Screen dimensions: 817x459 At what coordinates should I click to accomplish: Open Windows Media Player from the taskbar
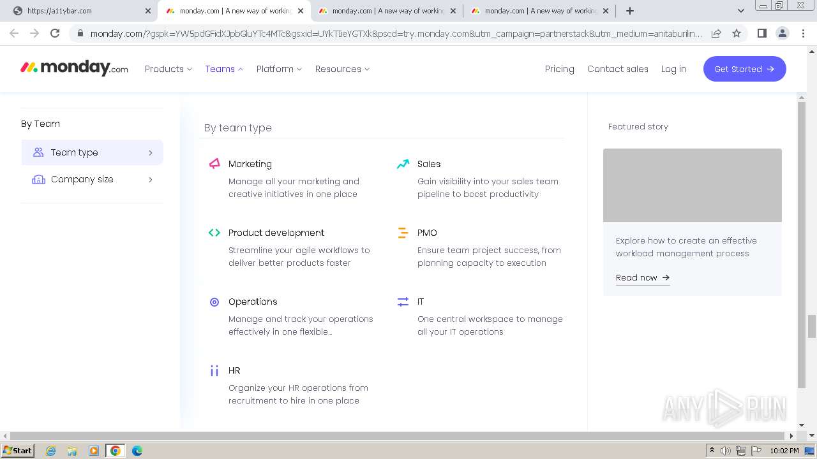pyautogui.click(x=94, y=451)
